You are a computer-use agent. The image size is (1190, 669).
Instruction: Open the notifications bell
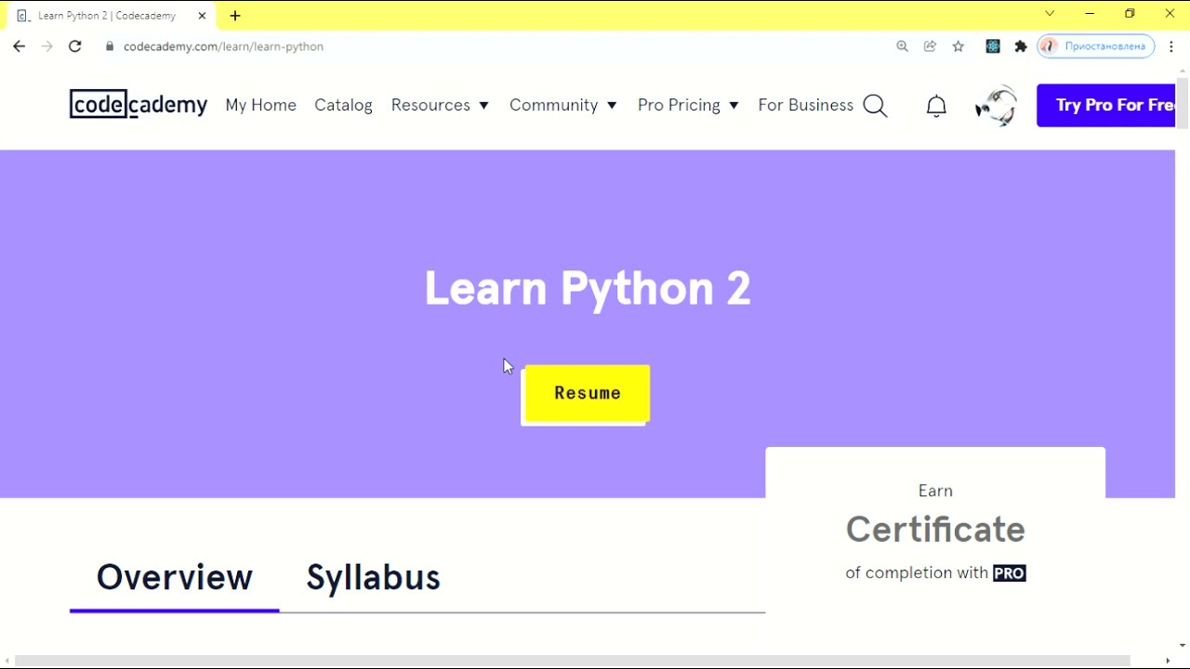tap(936, 106)
